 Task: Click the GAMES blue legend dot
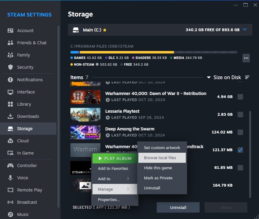click(x=72, y=58)
